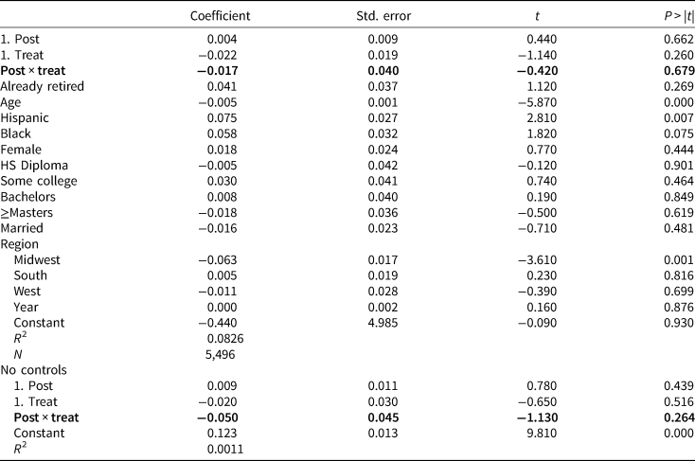Select the Constant standard error 4.985

click(383, 323)
